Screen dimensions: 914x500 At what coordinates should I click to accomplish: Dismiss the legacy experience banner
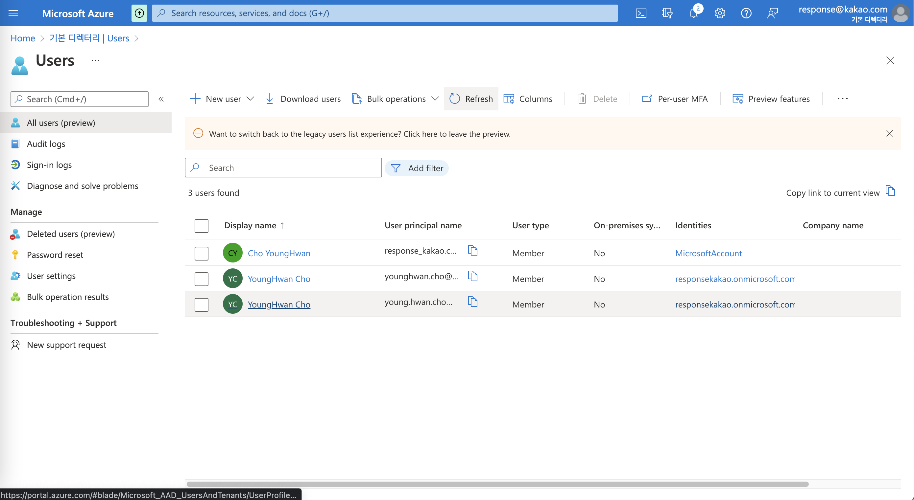coord(890,133)
